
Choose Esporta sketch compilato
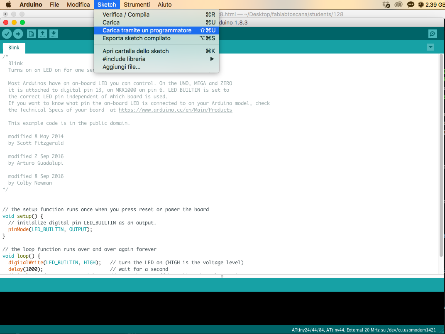click(156, 38)
